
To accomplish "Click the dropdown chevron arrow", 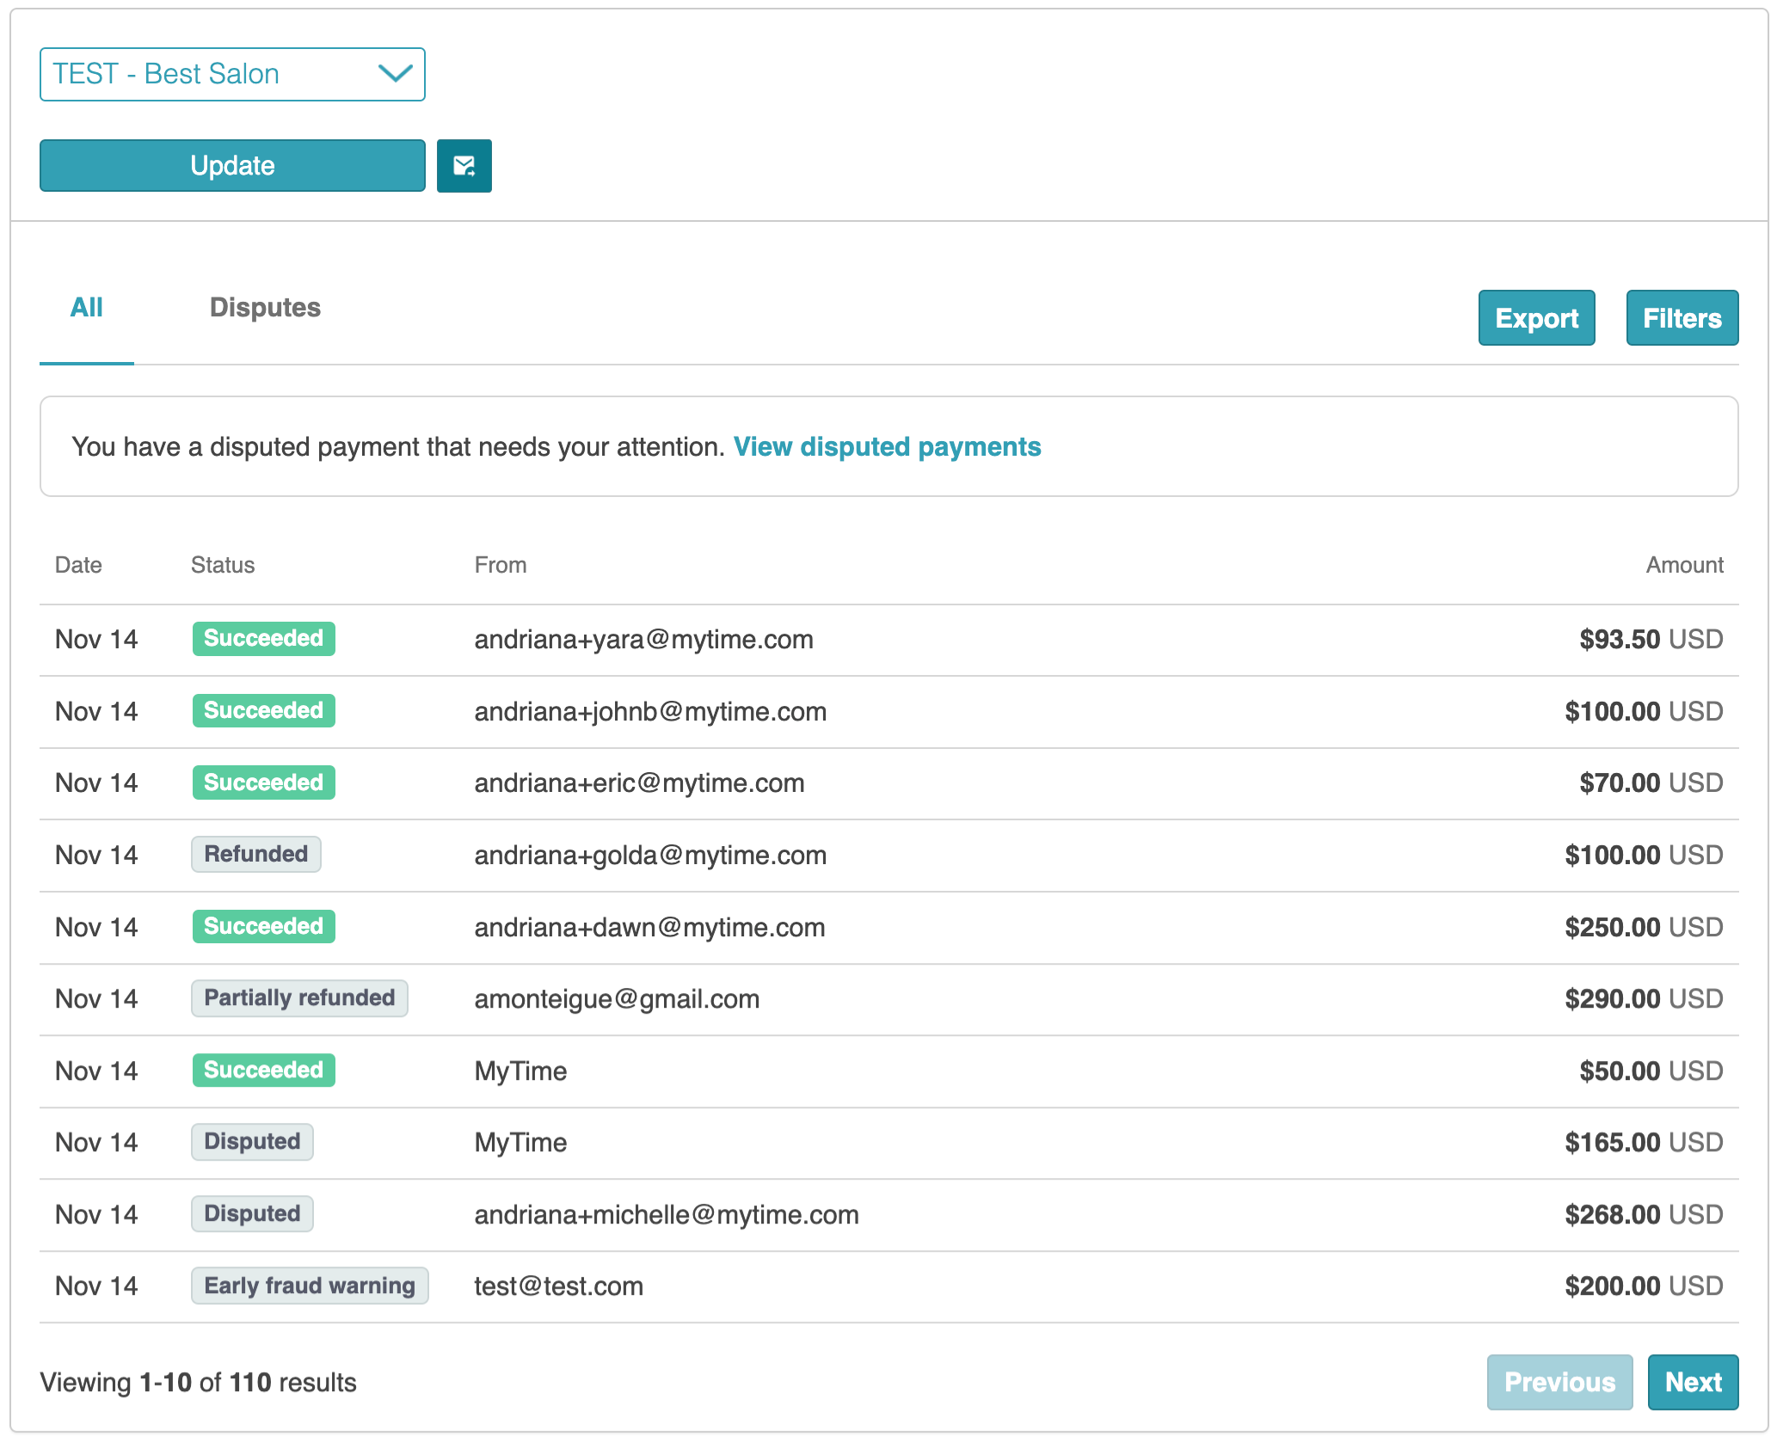I will coord(395,74).
